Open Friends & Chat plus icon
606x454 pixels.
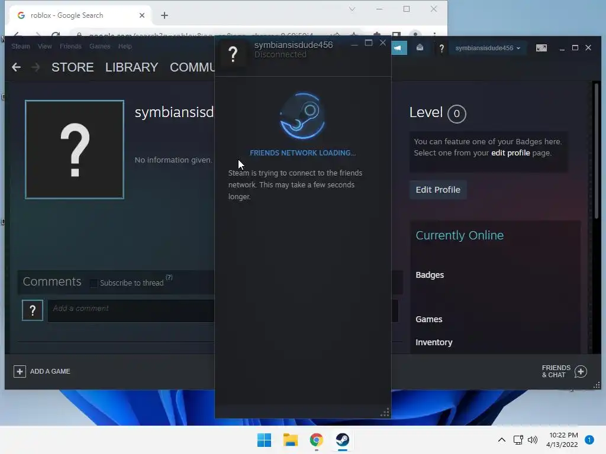[581, 371]
